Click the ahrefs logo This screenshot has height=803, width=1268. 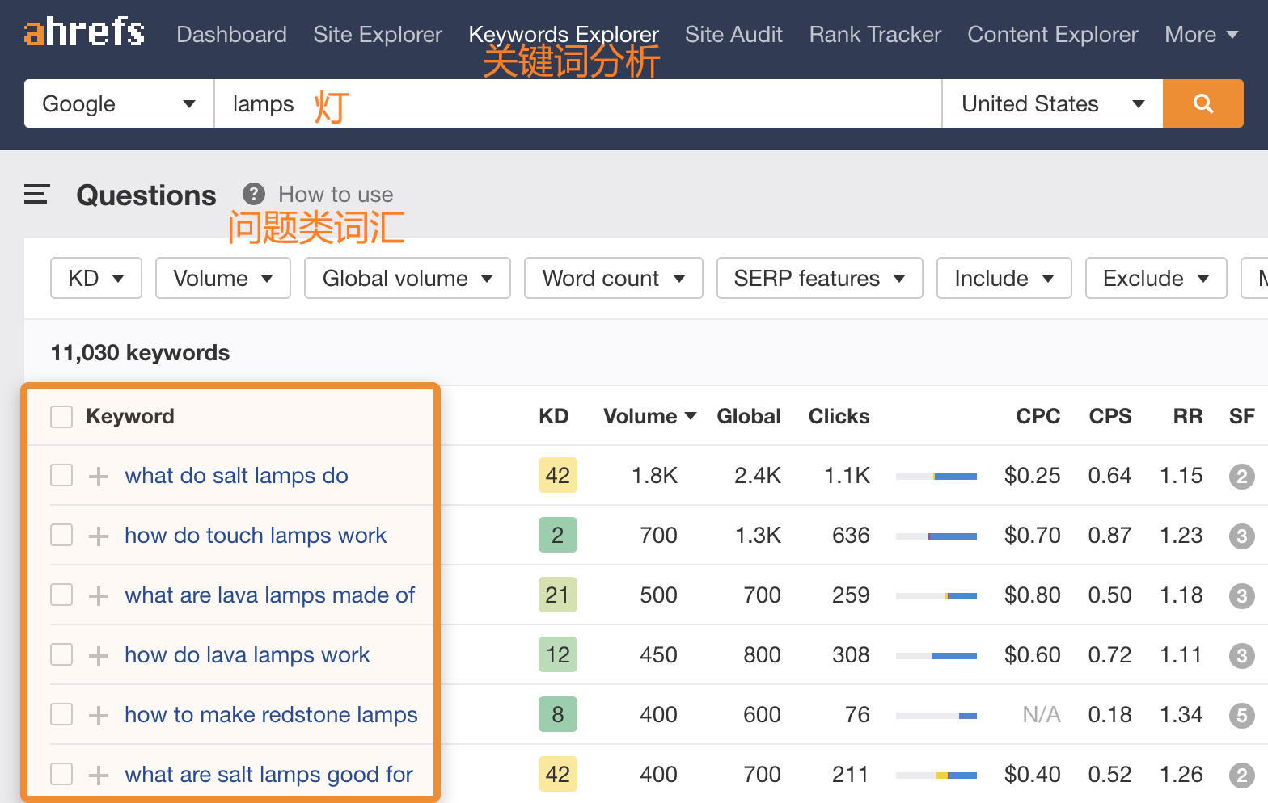pyautogui.click(x=84, y=32)
